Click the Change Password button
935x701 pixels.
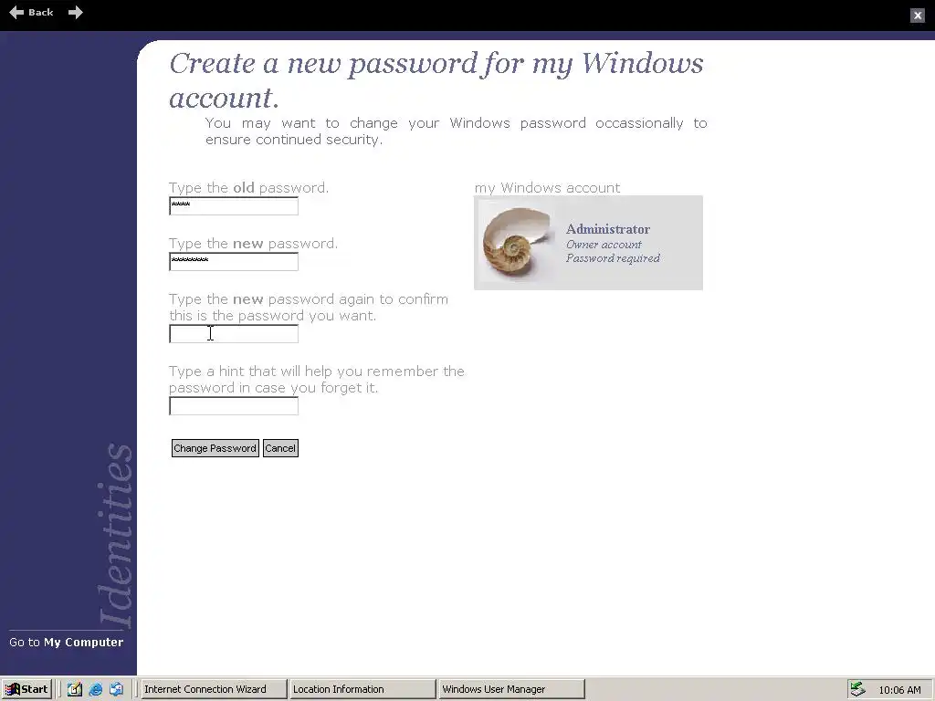pos(215,448)
